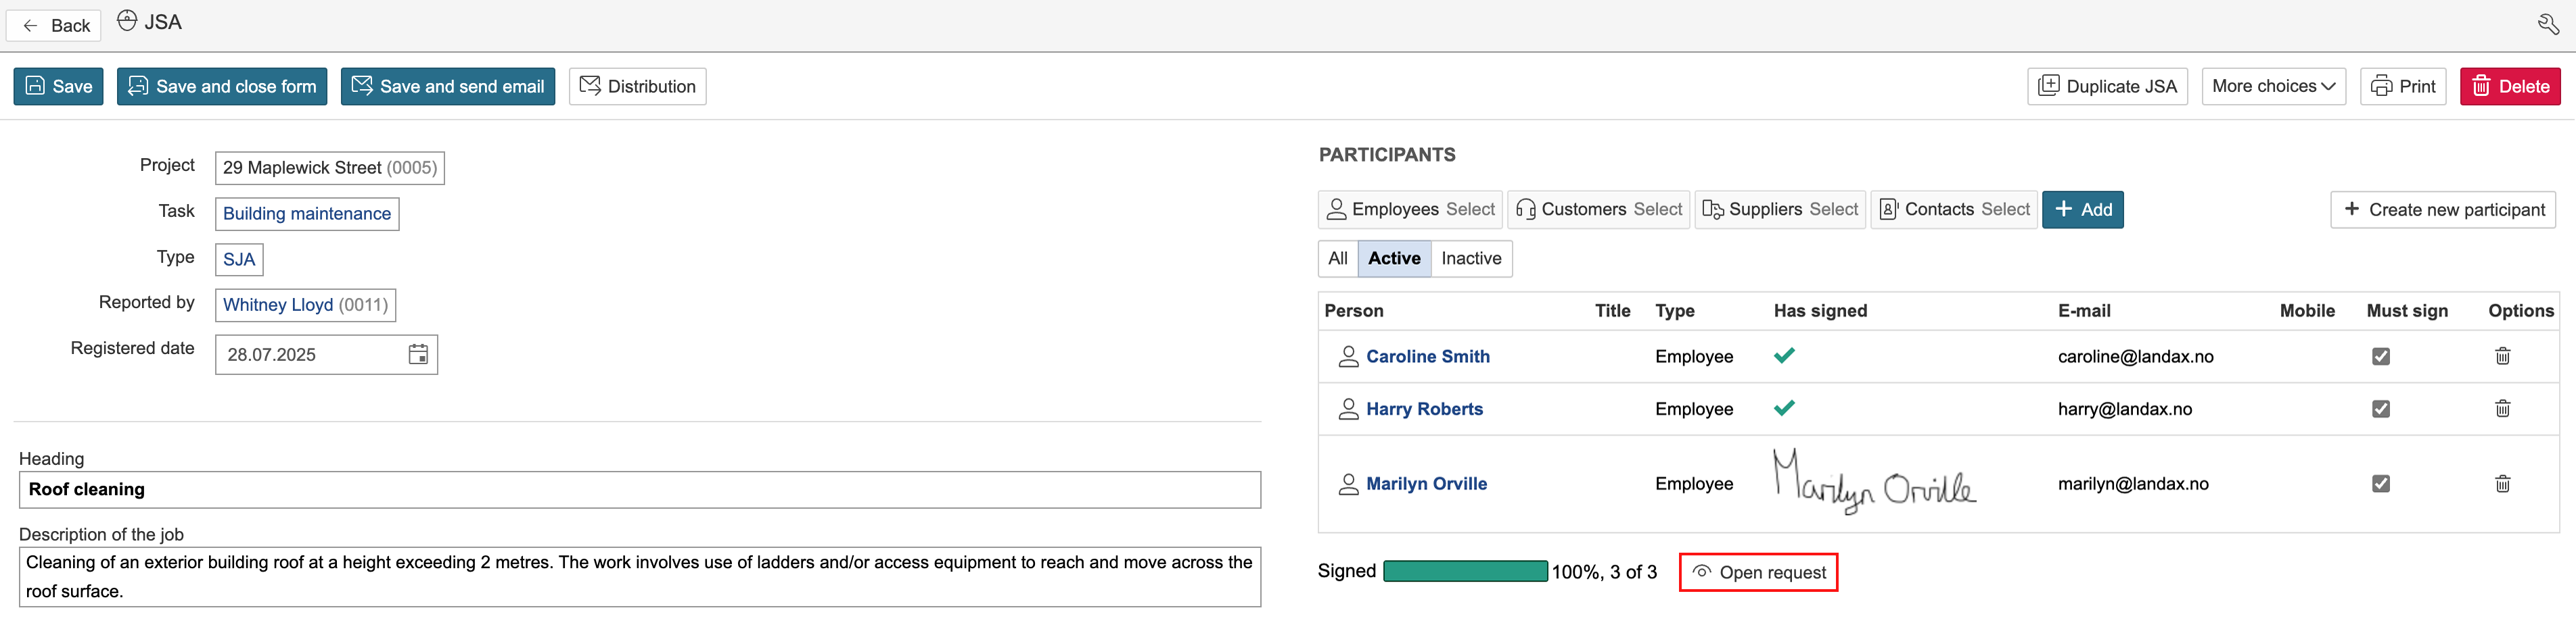2576x627 pixels.
Task: Open the Suppliers Select picker
Action: (1780, 209)
